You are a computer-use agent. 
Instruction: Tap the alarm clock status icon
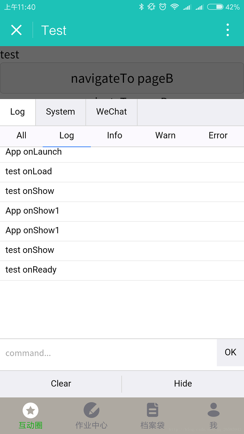click(163, 7)
